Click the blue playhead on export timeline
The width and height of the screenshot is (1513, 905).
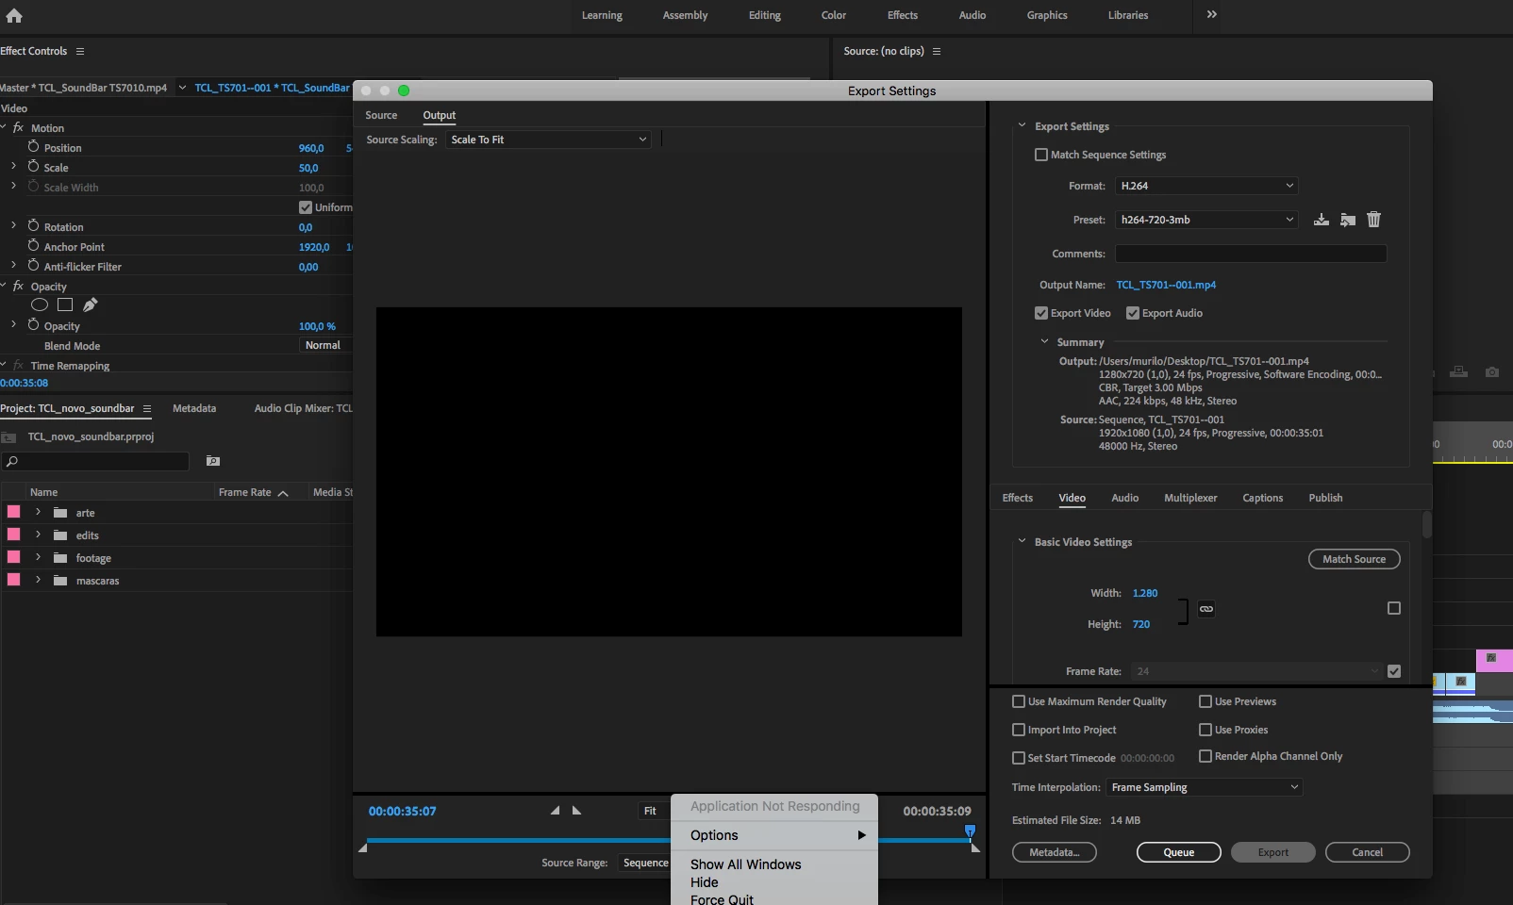coord(970,831)
